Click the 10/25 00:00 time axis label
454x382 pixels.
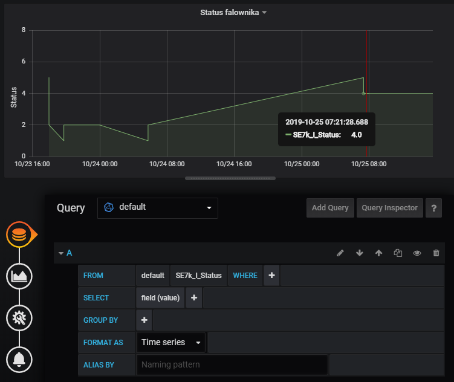coord(302,164)
